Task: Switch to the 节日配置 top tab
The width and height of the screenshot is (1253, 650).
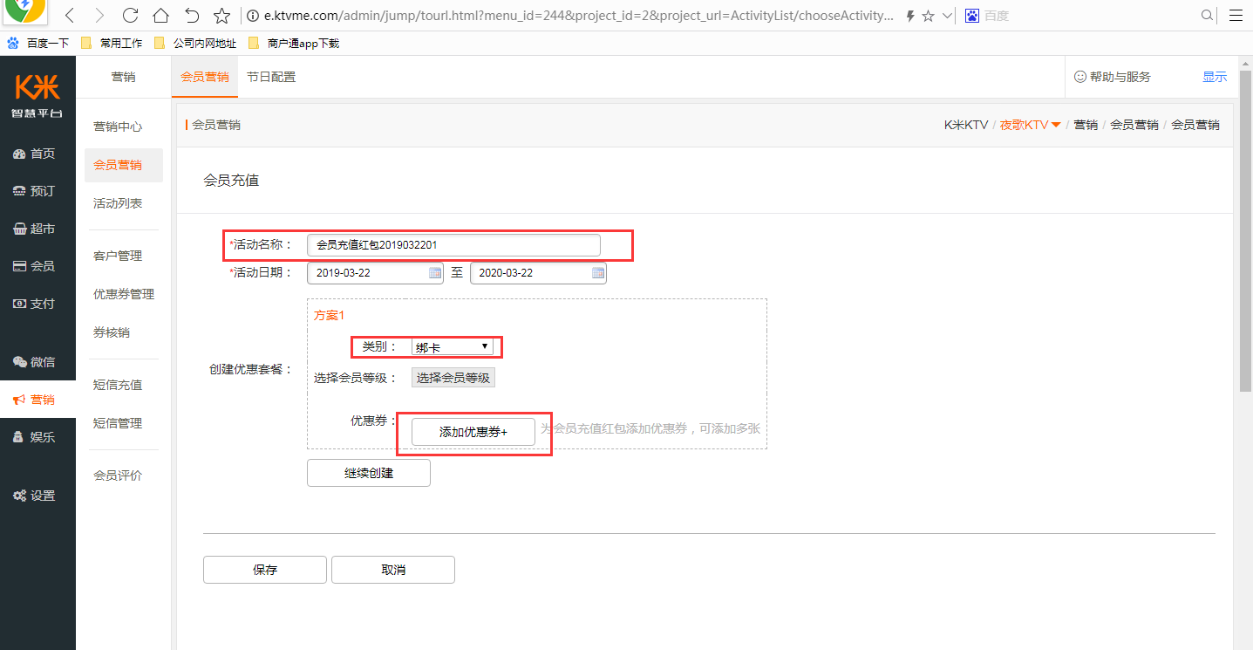Action: pyautogui.click(x=271, y=77)
